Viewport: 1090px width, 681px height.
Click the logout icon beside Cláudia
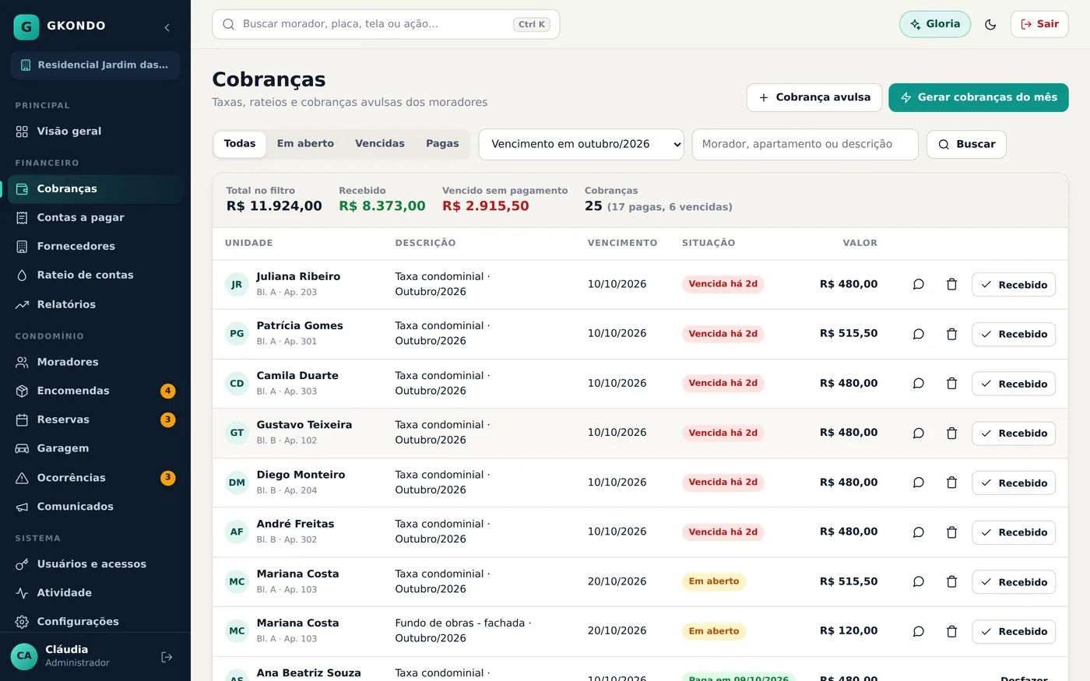[x=167, y=657]
